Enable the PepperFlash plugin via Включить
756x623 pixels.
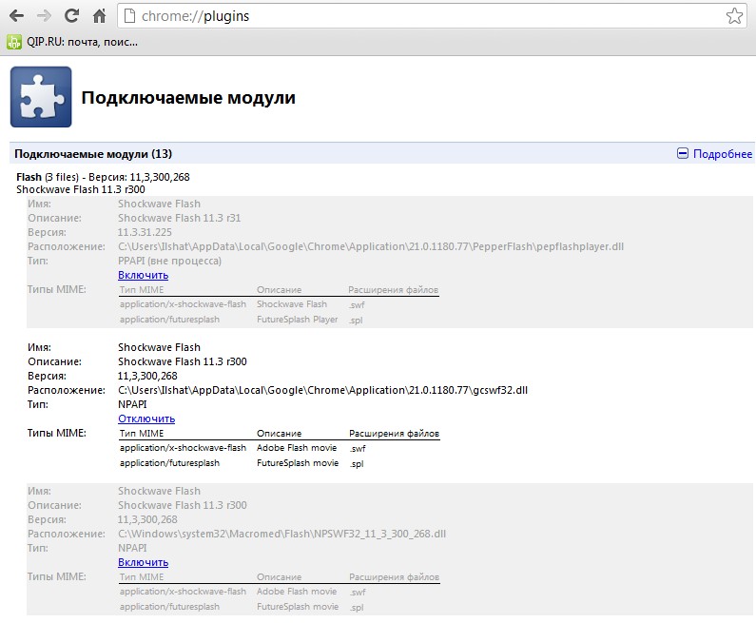pos(144,275)
